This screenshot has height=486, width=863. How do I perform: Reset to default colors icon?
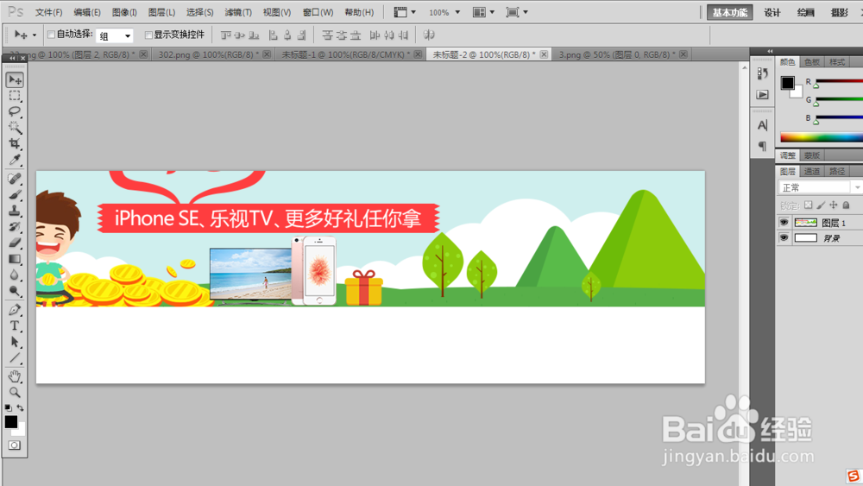point(9,407)
